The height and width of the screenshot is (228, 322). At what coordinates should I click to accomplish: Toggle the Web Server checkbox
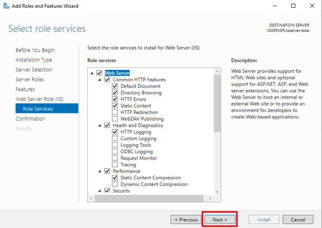99,73
